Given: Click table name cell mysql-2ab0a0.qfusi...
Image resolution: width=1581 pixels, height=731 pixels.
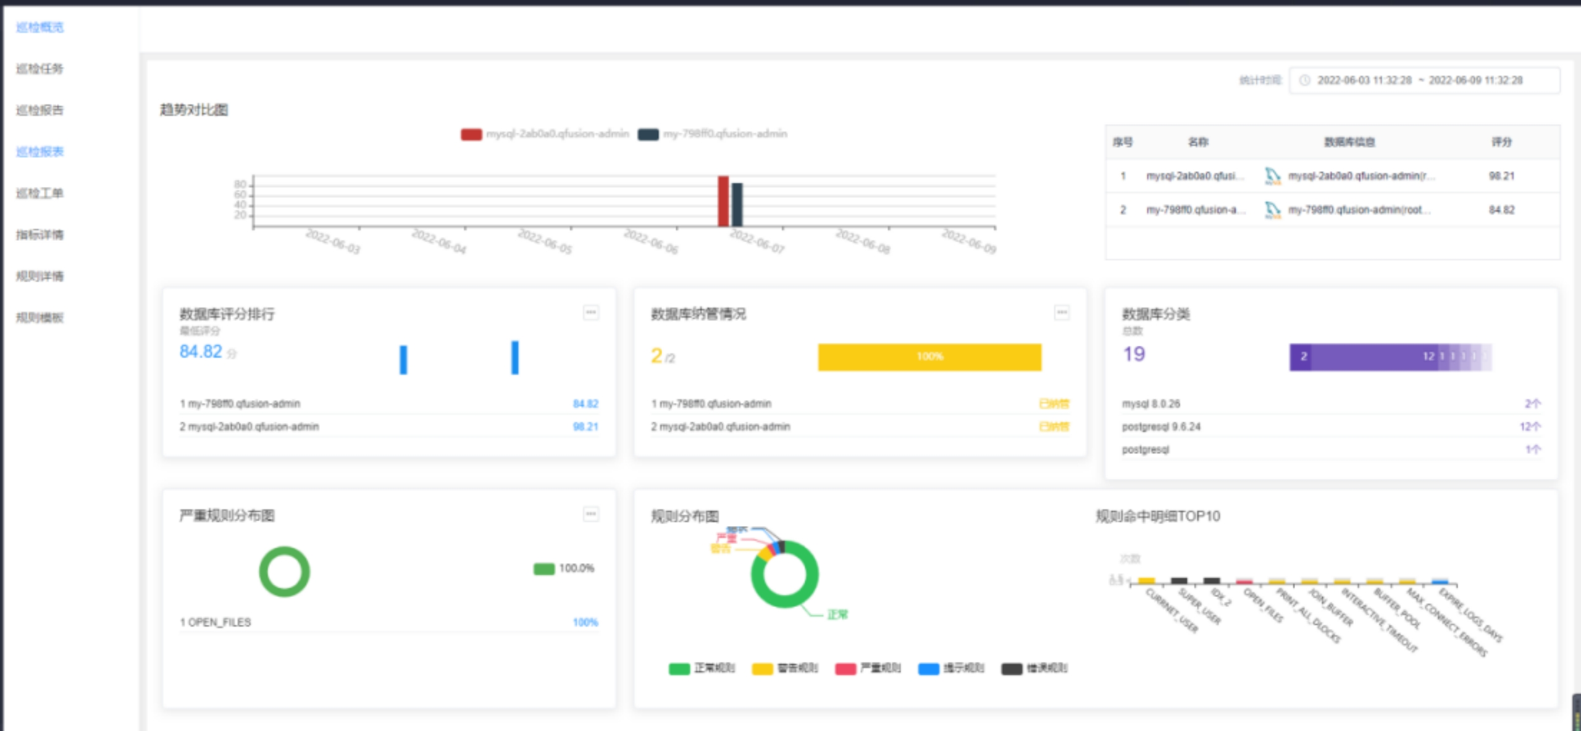Looking at the screenshot, I should click(1195, 176).
